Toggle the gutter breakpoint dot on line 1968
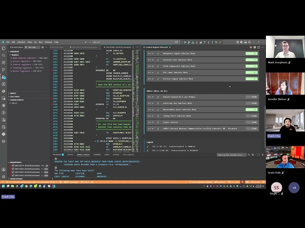305x228 pixels. coord(51,104)
